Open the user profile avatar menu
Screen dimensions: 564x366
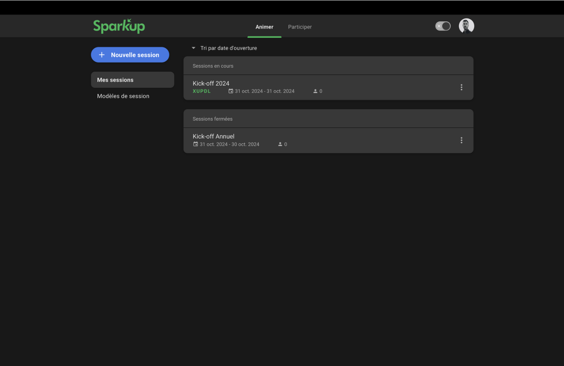coord(466,26)
